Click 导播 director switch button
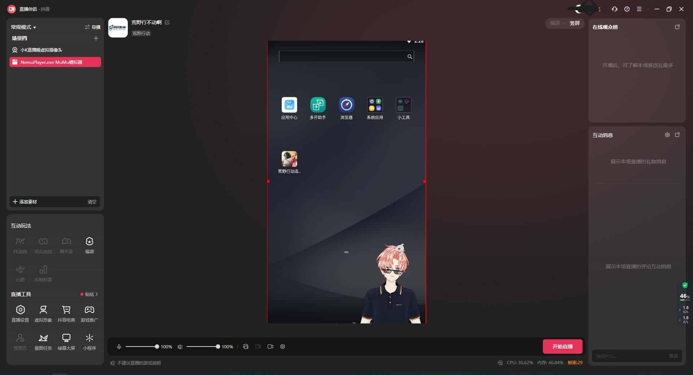The height and width of the screenshot is (375, 693). click(92, 27)
